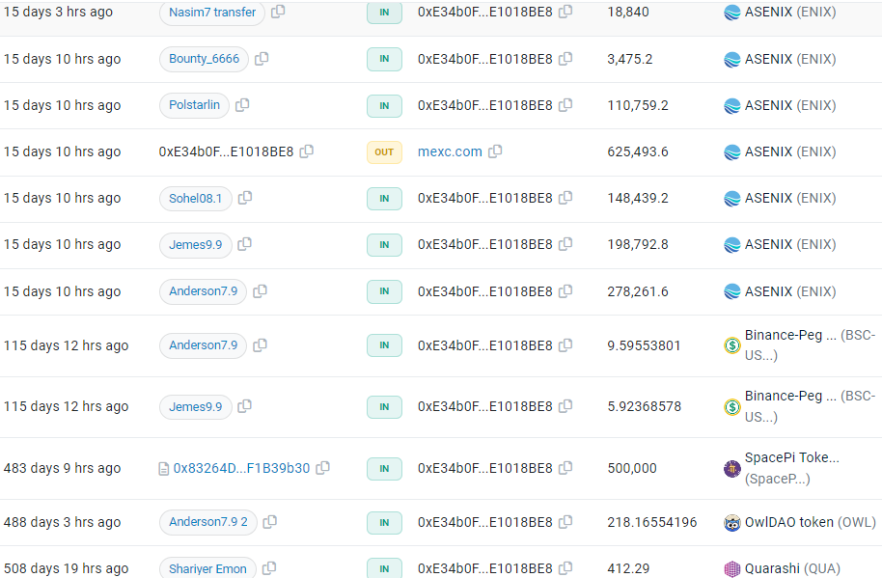The image size is (882, 578).
Task: Click the SpacePi Token logo icon
Action: [x=731, y=468]
